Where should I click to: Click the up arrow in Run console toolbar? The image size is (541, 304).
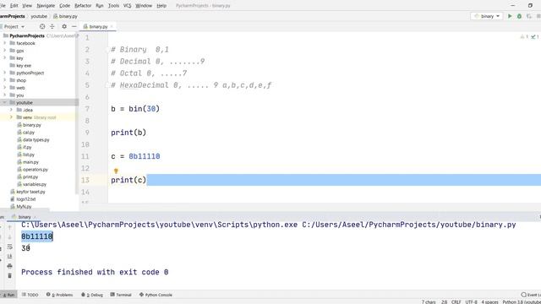click(x=9, y=227)
